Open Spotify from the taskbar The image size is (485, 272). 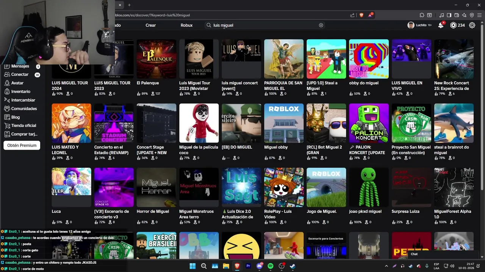click(271, 266)
